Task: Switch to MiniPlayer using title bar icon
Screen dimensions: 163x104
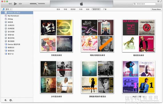Action: pyautogui.click(x=158, y=1)
